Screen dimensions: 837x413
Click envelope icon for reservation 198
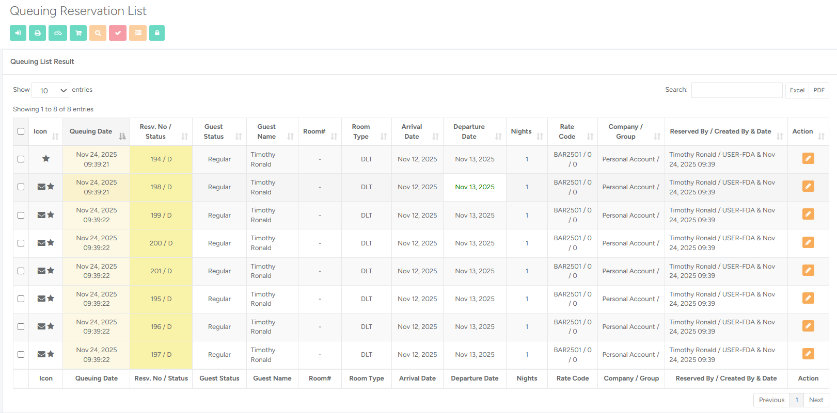point(41,187)
